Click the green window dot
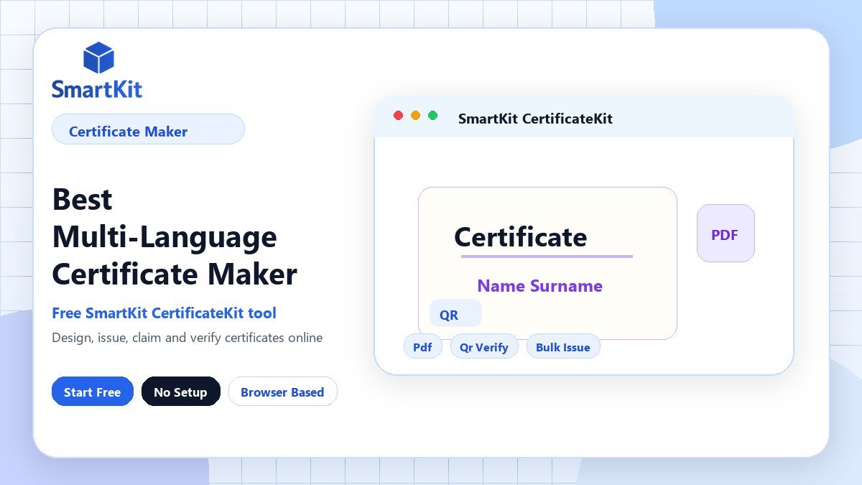The image size is (862, 485). point(433,116)
